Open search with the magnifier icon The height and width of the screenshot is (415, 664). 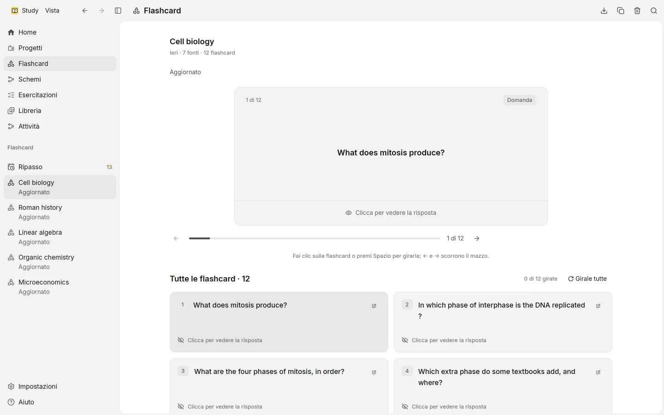(x=654, y=11)
